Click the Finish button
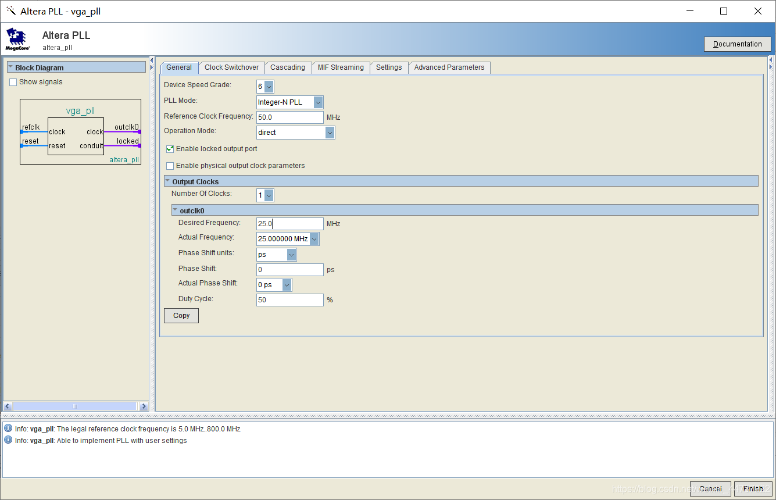The width and height of the screenshot is (776, 500). click(x=753, y=489)
